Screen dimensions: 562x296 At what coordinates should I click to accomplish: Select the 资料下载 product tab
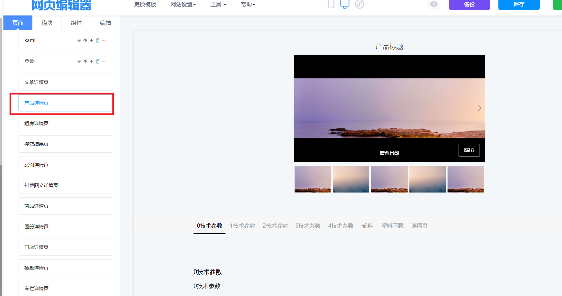click(392, 226)
